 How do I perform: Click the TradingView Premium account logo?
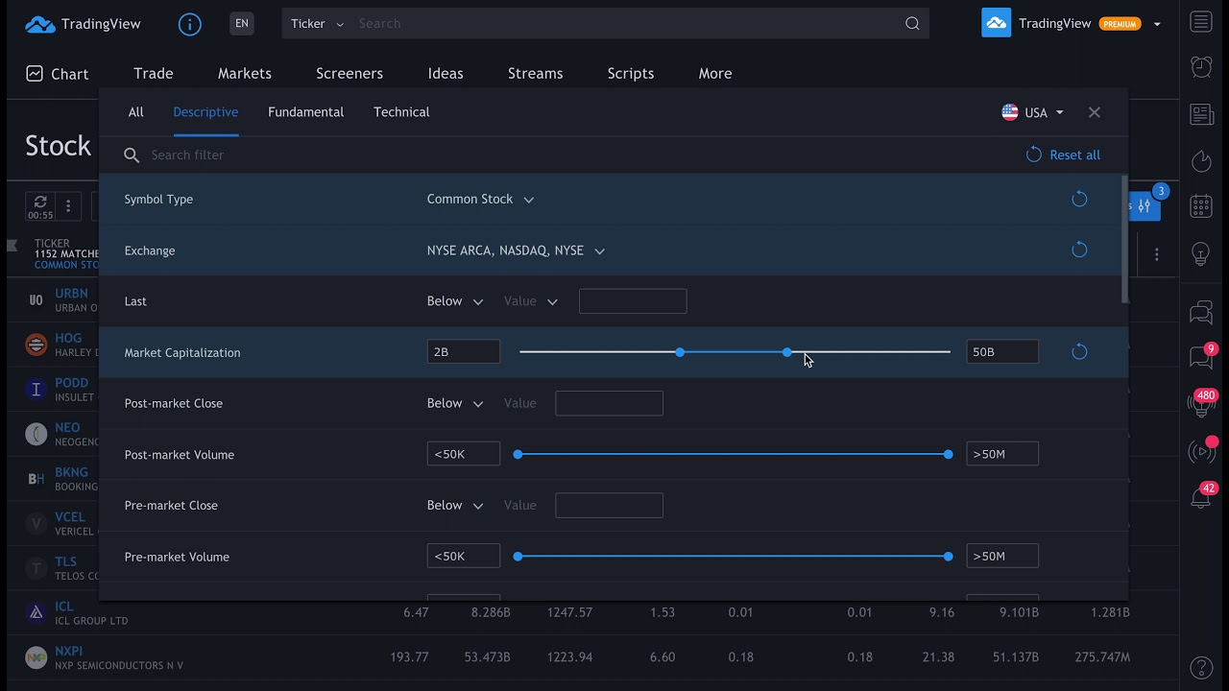point(997,23)
